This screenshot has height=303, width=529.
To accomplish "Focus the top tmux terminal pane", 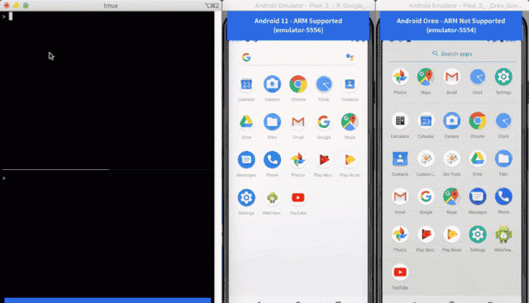I will pos(107,90).
